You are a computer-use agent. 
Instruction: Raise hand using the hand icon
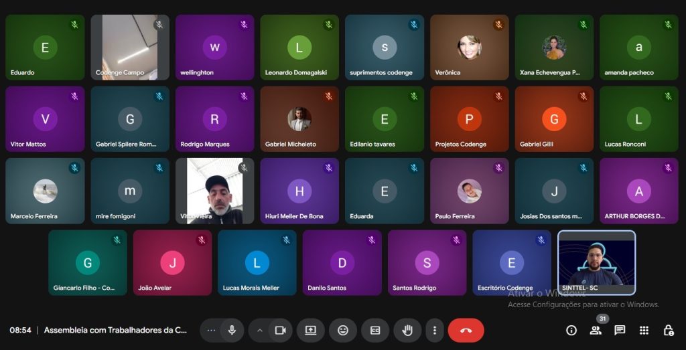pos(407,330)
